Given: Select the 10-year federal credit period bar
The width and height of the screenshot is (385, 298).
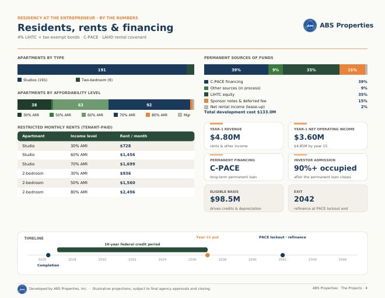Looking at the screenshot, I should (132, 250).
